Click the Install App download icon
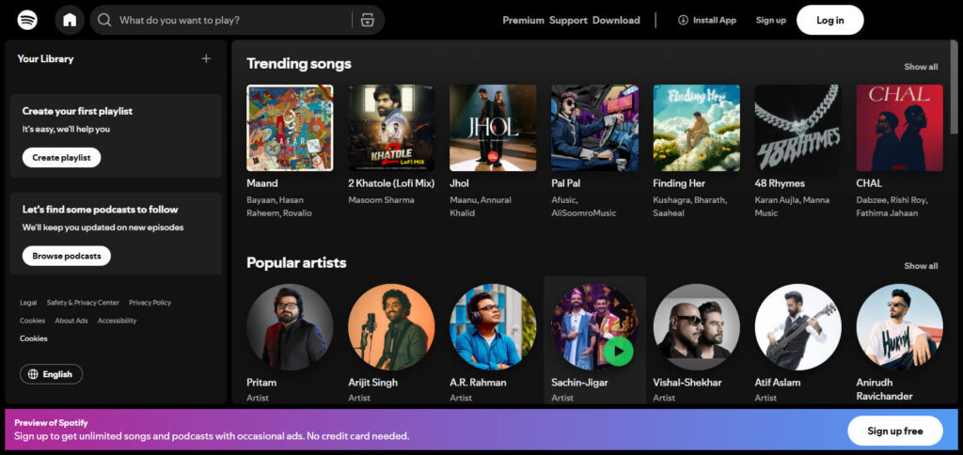963x455 pixels. (x=683, y=21)
